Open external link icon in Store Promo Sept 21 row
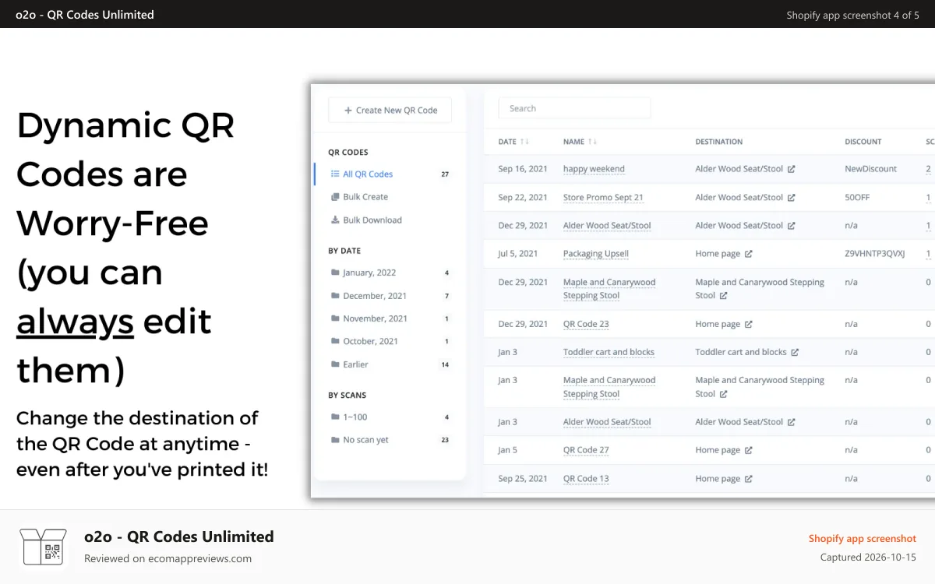The height and width of the screenshot is (584, 935). 792,198
